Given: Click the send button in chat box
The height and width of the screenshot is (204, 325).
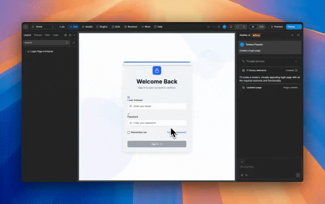Looking at the screenshot, I should pyautogui.click(x=298, y=175).
